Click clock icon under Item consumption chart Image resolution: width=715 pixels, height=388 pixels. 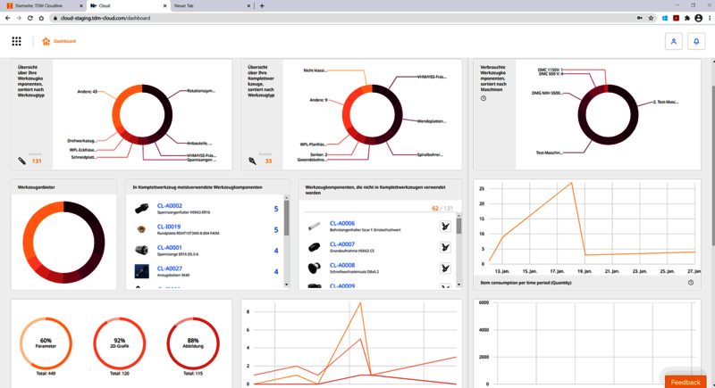691,283
